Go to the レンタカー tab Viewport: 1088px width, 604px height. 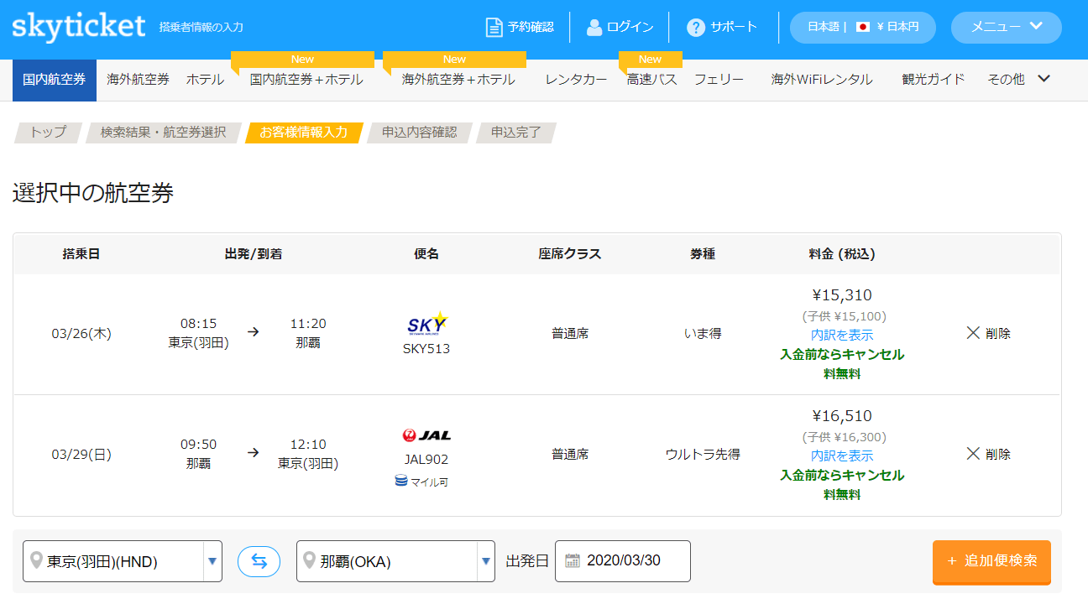(576, 80)
